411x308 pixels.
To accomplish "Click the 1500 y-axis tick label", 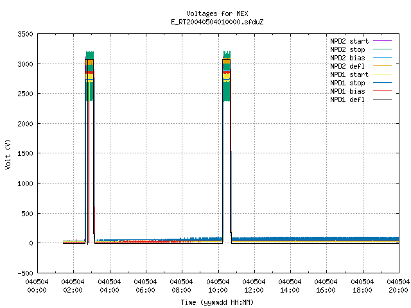I will [25, 153].
